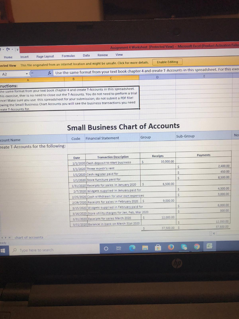This screenshot has width=239, height=319.
Task: Click the last-sheet navigation arrow
Action: 10,238
